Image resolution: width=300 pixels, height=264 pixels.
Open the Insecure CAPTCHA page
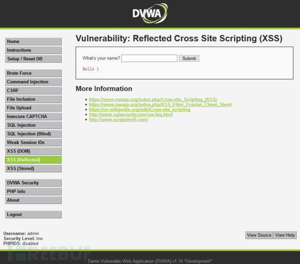point(33,117)
